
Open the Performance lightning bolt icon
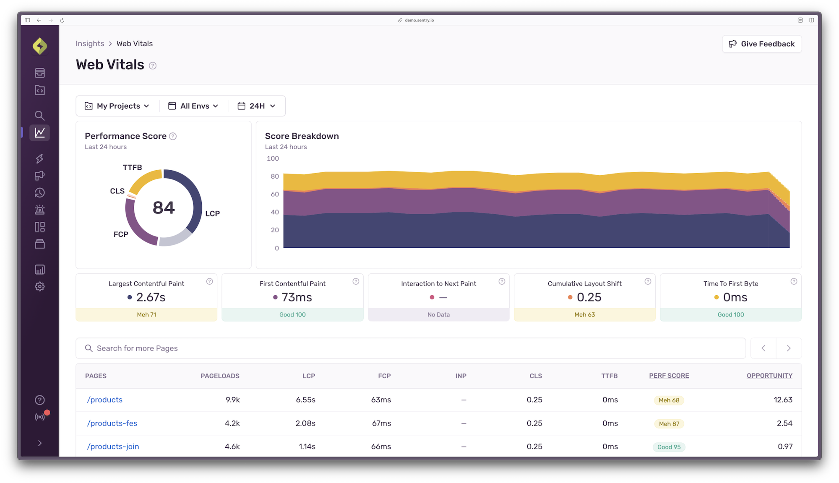click(x=40, y=158)
